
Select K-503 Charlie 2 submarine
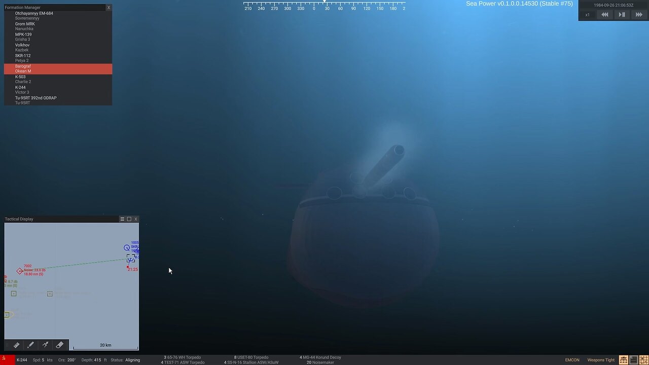click(58, 79)
